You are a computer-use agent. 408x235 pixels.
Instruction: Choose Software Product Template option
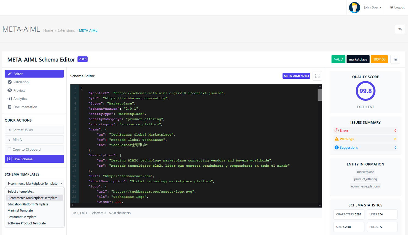[x=35, y=223]
